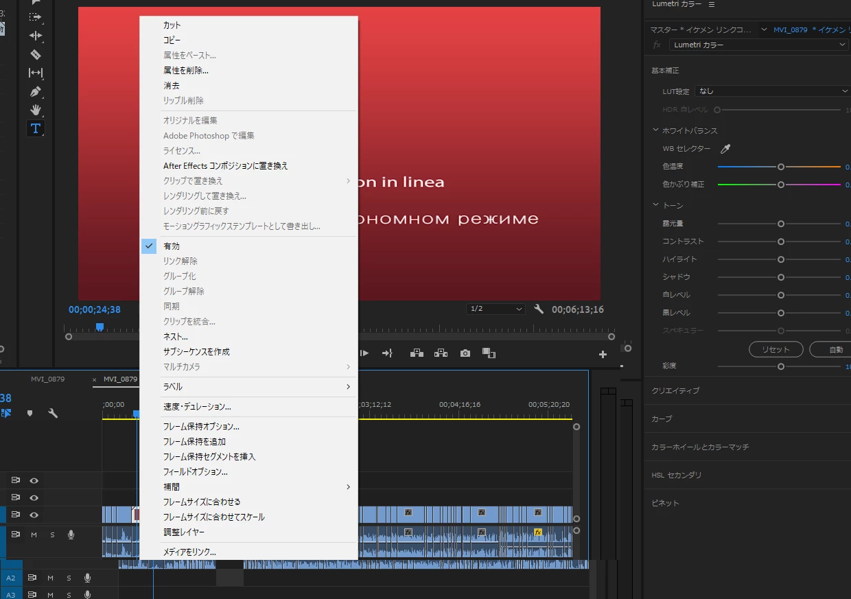Expand the クリエイティブ section
This screenshot has height=599, width=851.
675,390
